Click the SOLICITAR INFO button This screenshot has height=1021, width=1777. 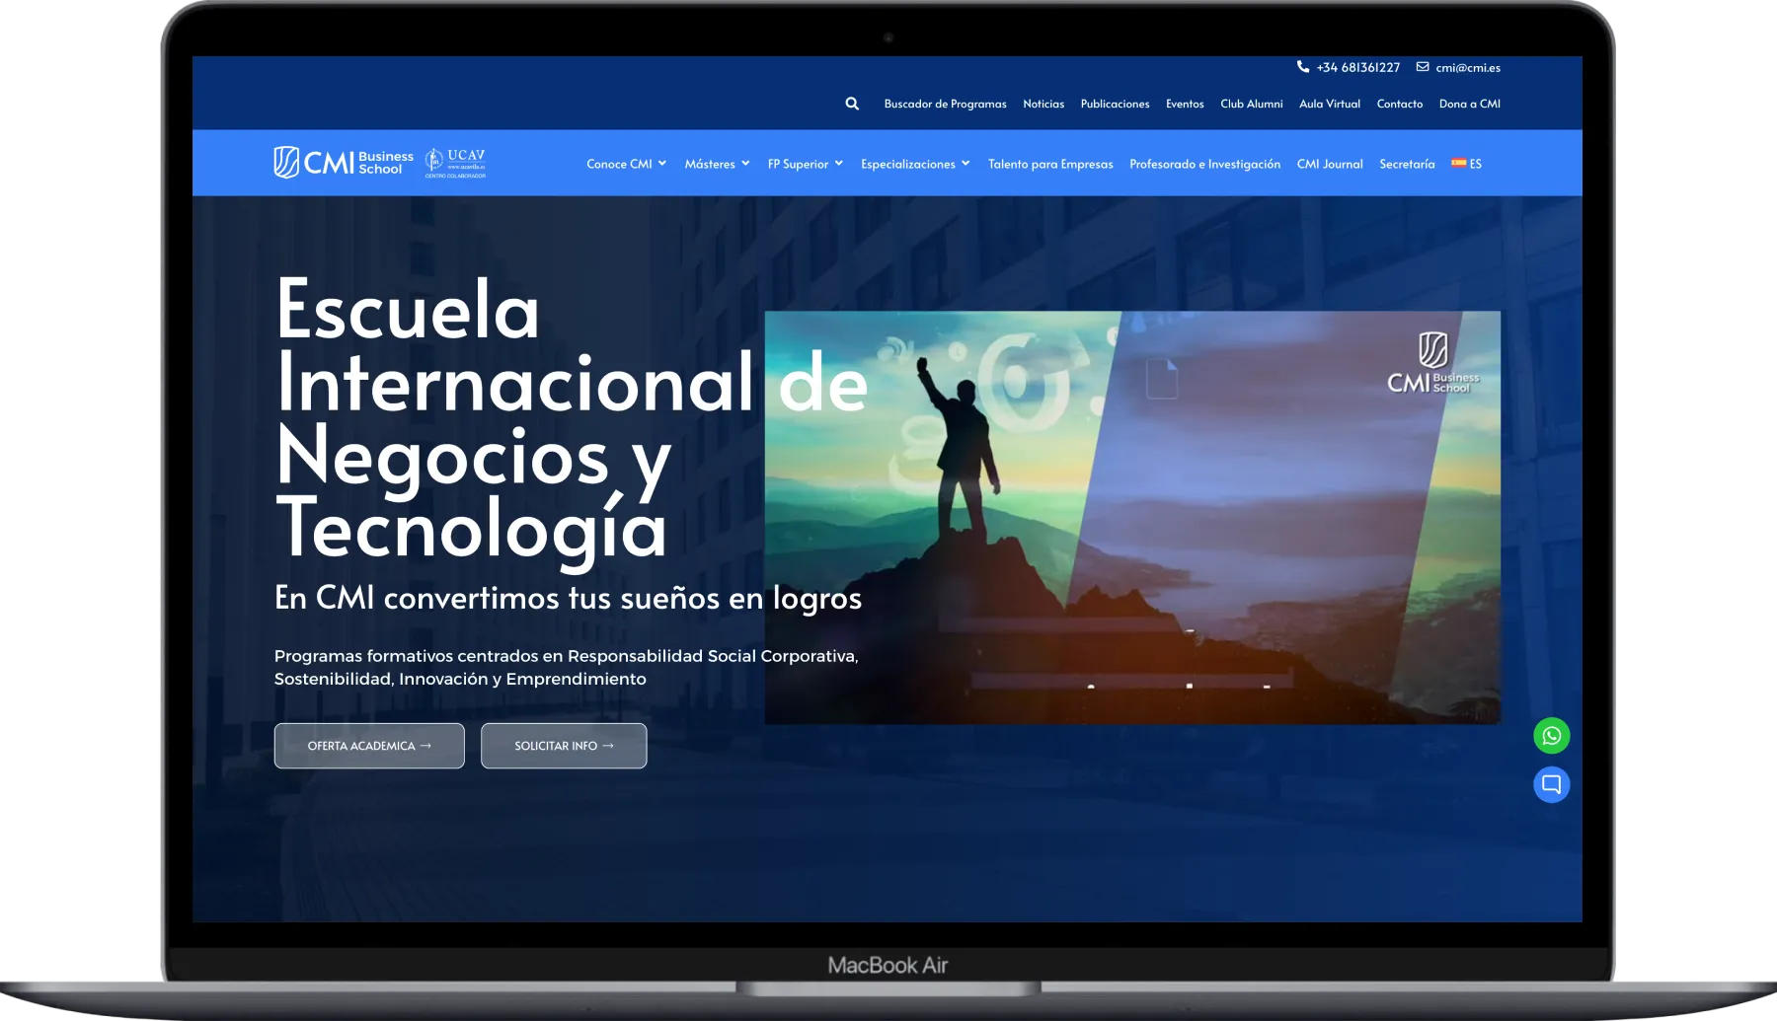(x=564, y=746)
